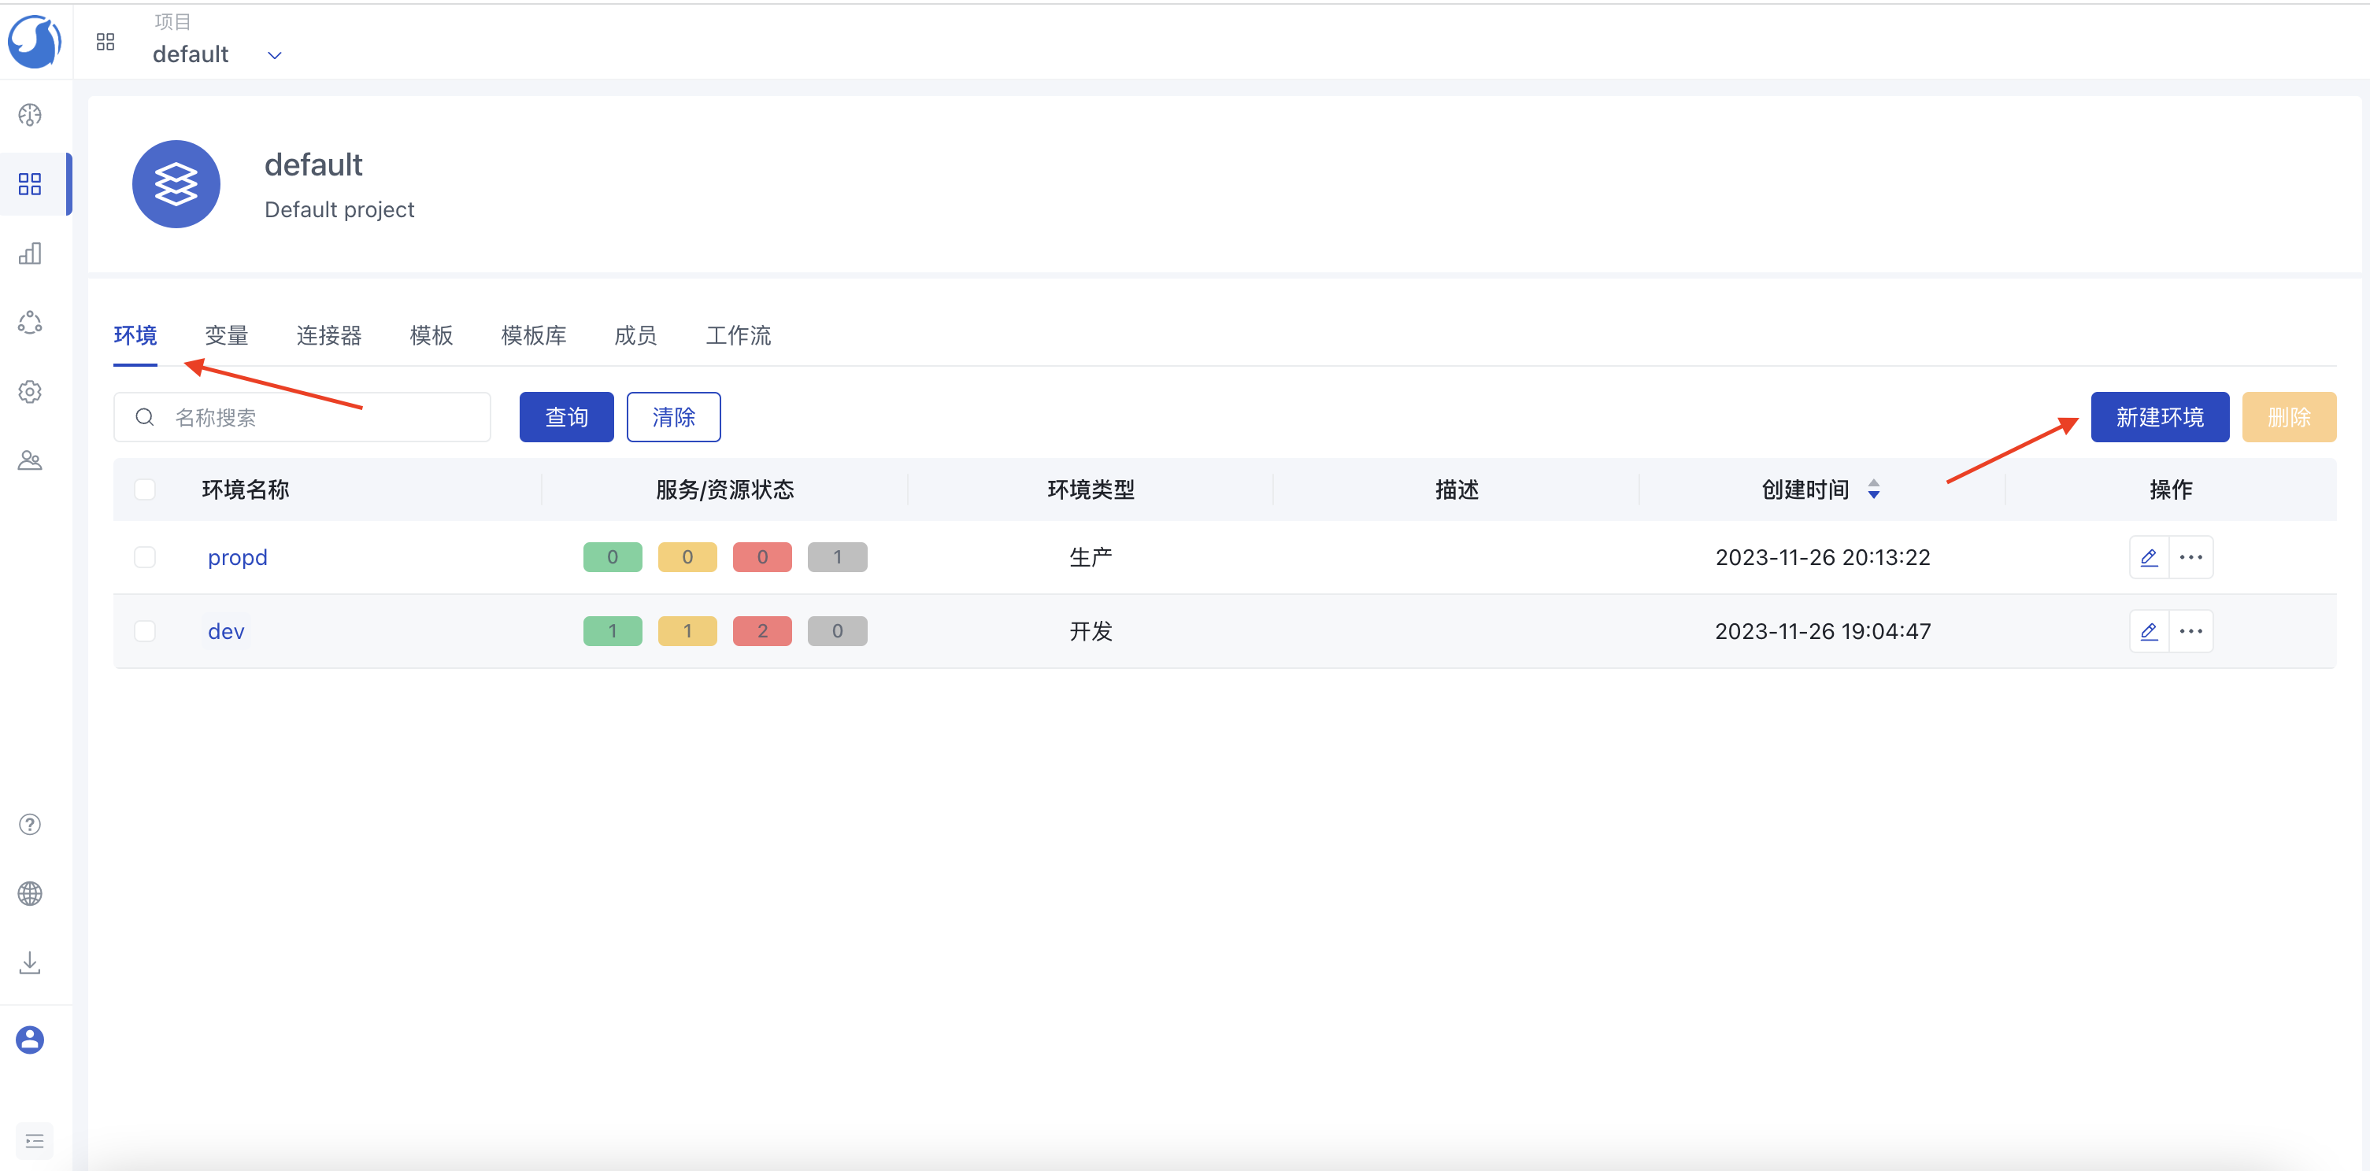Click the 环境类型 column header
This screenshot has width=2370, height=1171.
1091,489
